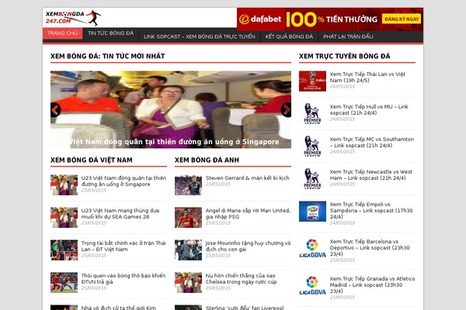Open link Xem Trực Tiếp Empoli vs Sampdoria
The image size is (466, 310).
point(371,211)
